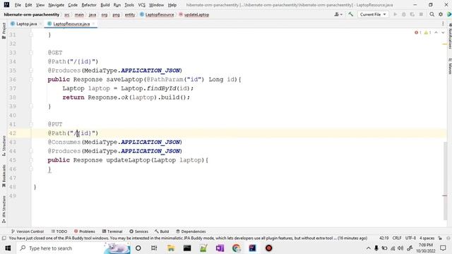This screenshot has height=254, width=452.
Task: Toggle the read-only lock icon in the status bar
Action: 440,238
